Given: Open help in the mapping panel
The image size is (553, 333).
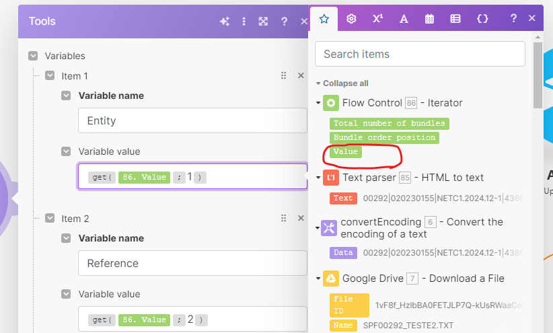Looking at the screenshot, I should [x=513, y=18].
